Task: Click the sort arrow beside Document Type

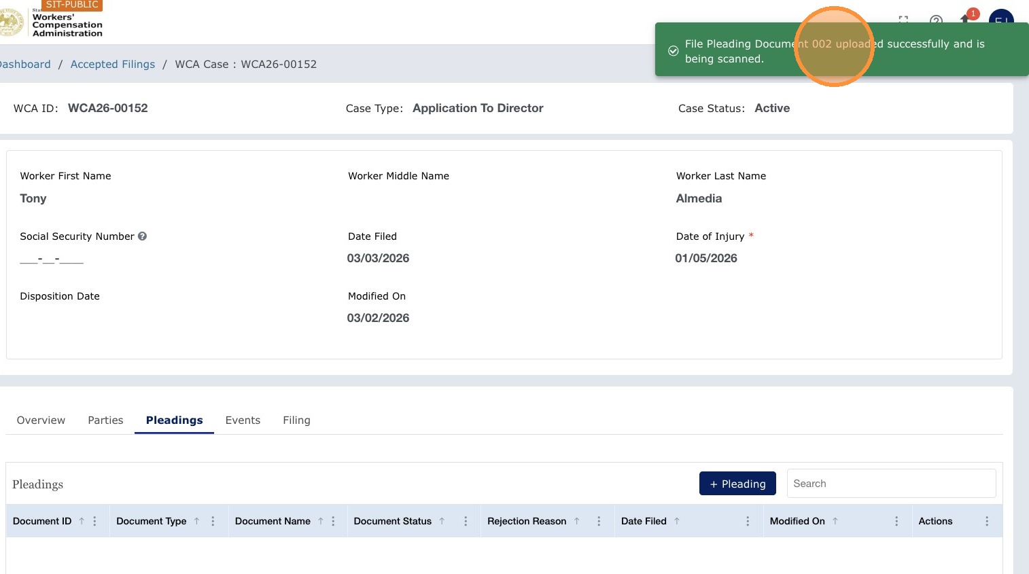Action: click(x=196, y=521)
